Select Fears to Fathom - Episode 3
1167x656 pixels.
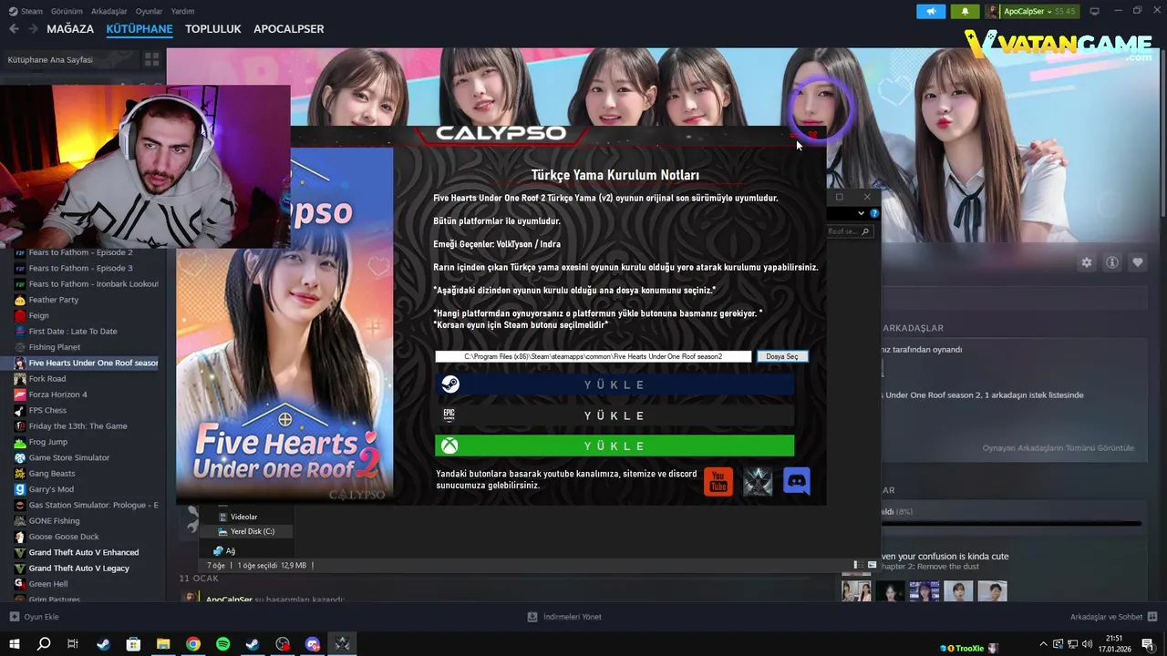80,268
